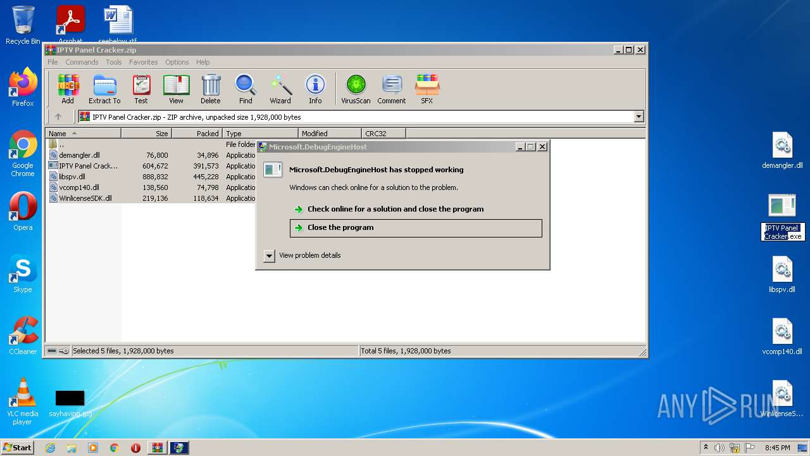
Task: Click the Find toolbar icon
Action: [246, 89]
